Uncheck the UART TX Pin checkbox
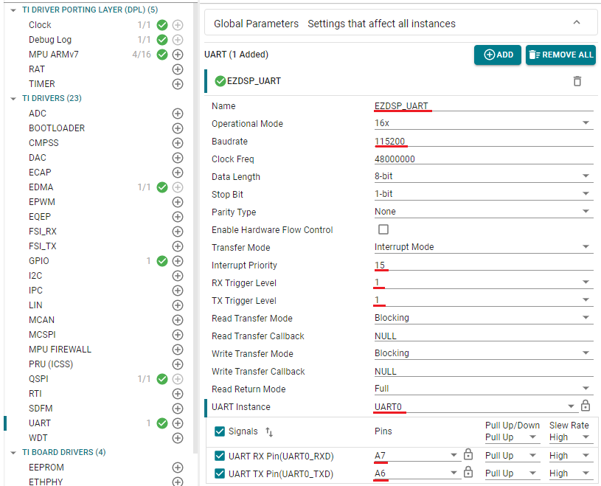 (220, 473)
